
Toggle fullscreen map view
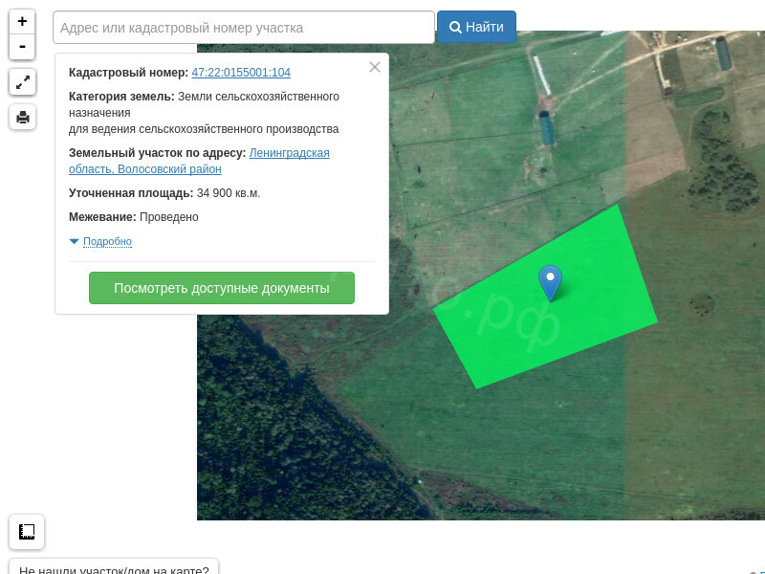(x=22, y=82)
